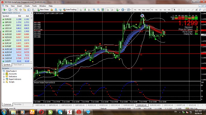Image resolution: width=206 pixels, height=115 pixels.
Task: Zoom in on the chart
Action: click(94, 10)
